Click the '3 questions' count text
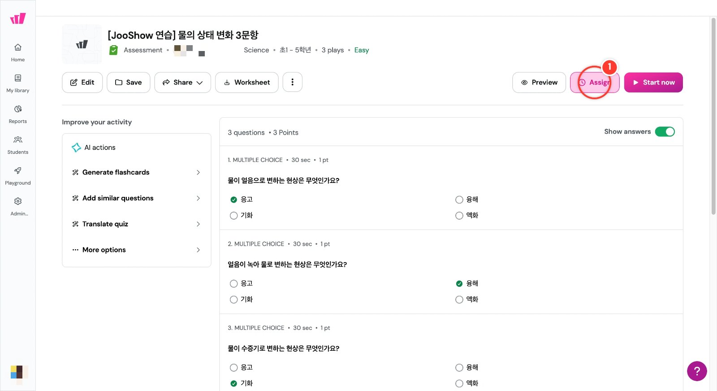 (x=246, y=132)
